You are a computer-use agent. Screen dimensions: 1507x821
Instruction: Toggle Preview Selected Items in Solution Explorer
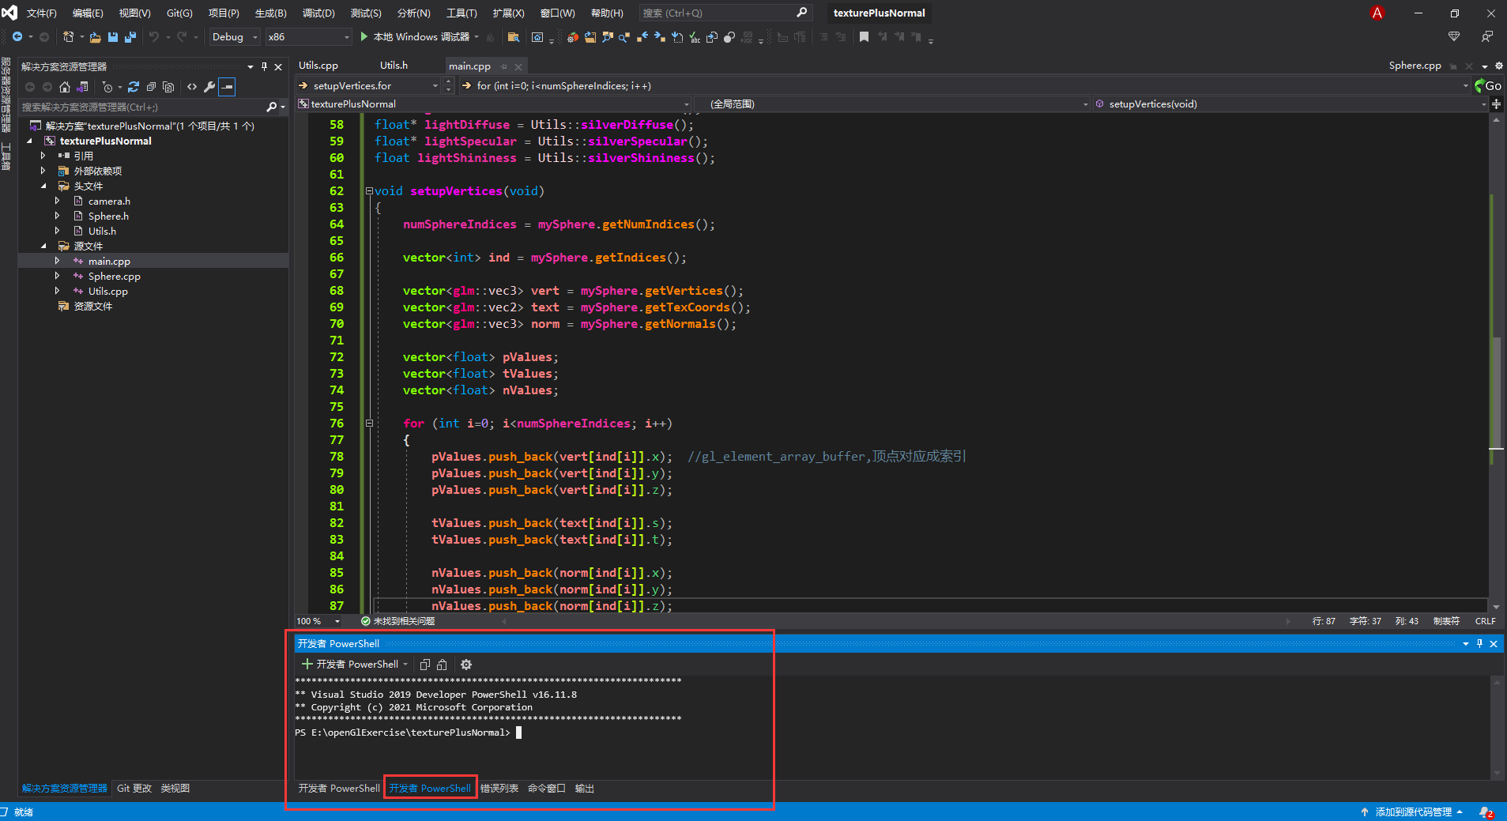(x=227, y=87)
